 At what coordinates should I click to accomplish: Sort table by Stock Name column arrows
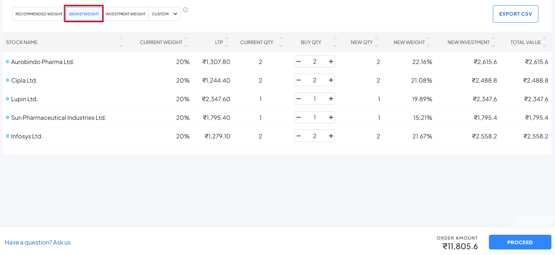click(121, 42)
